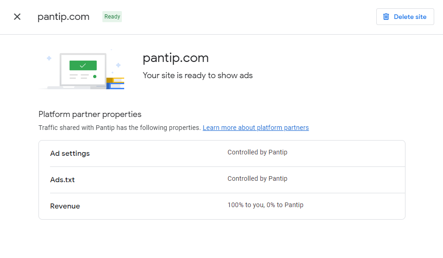
Task: Click the Revenue row label
Action: [65, 206]
